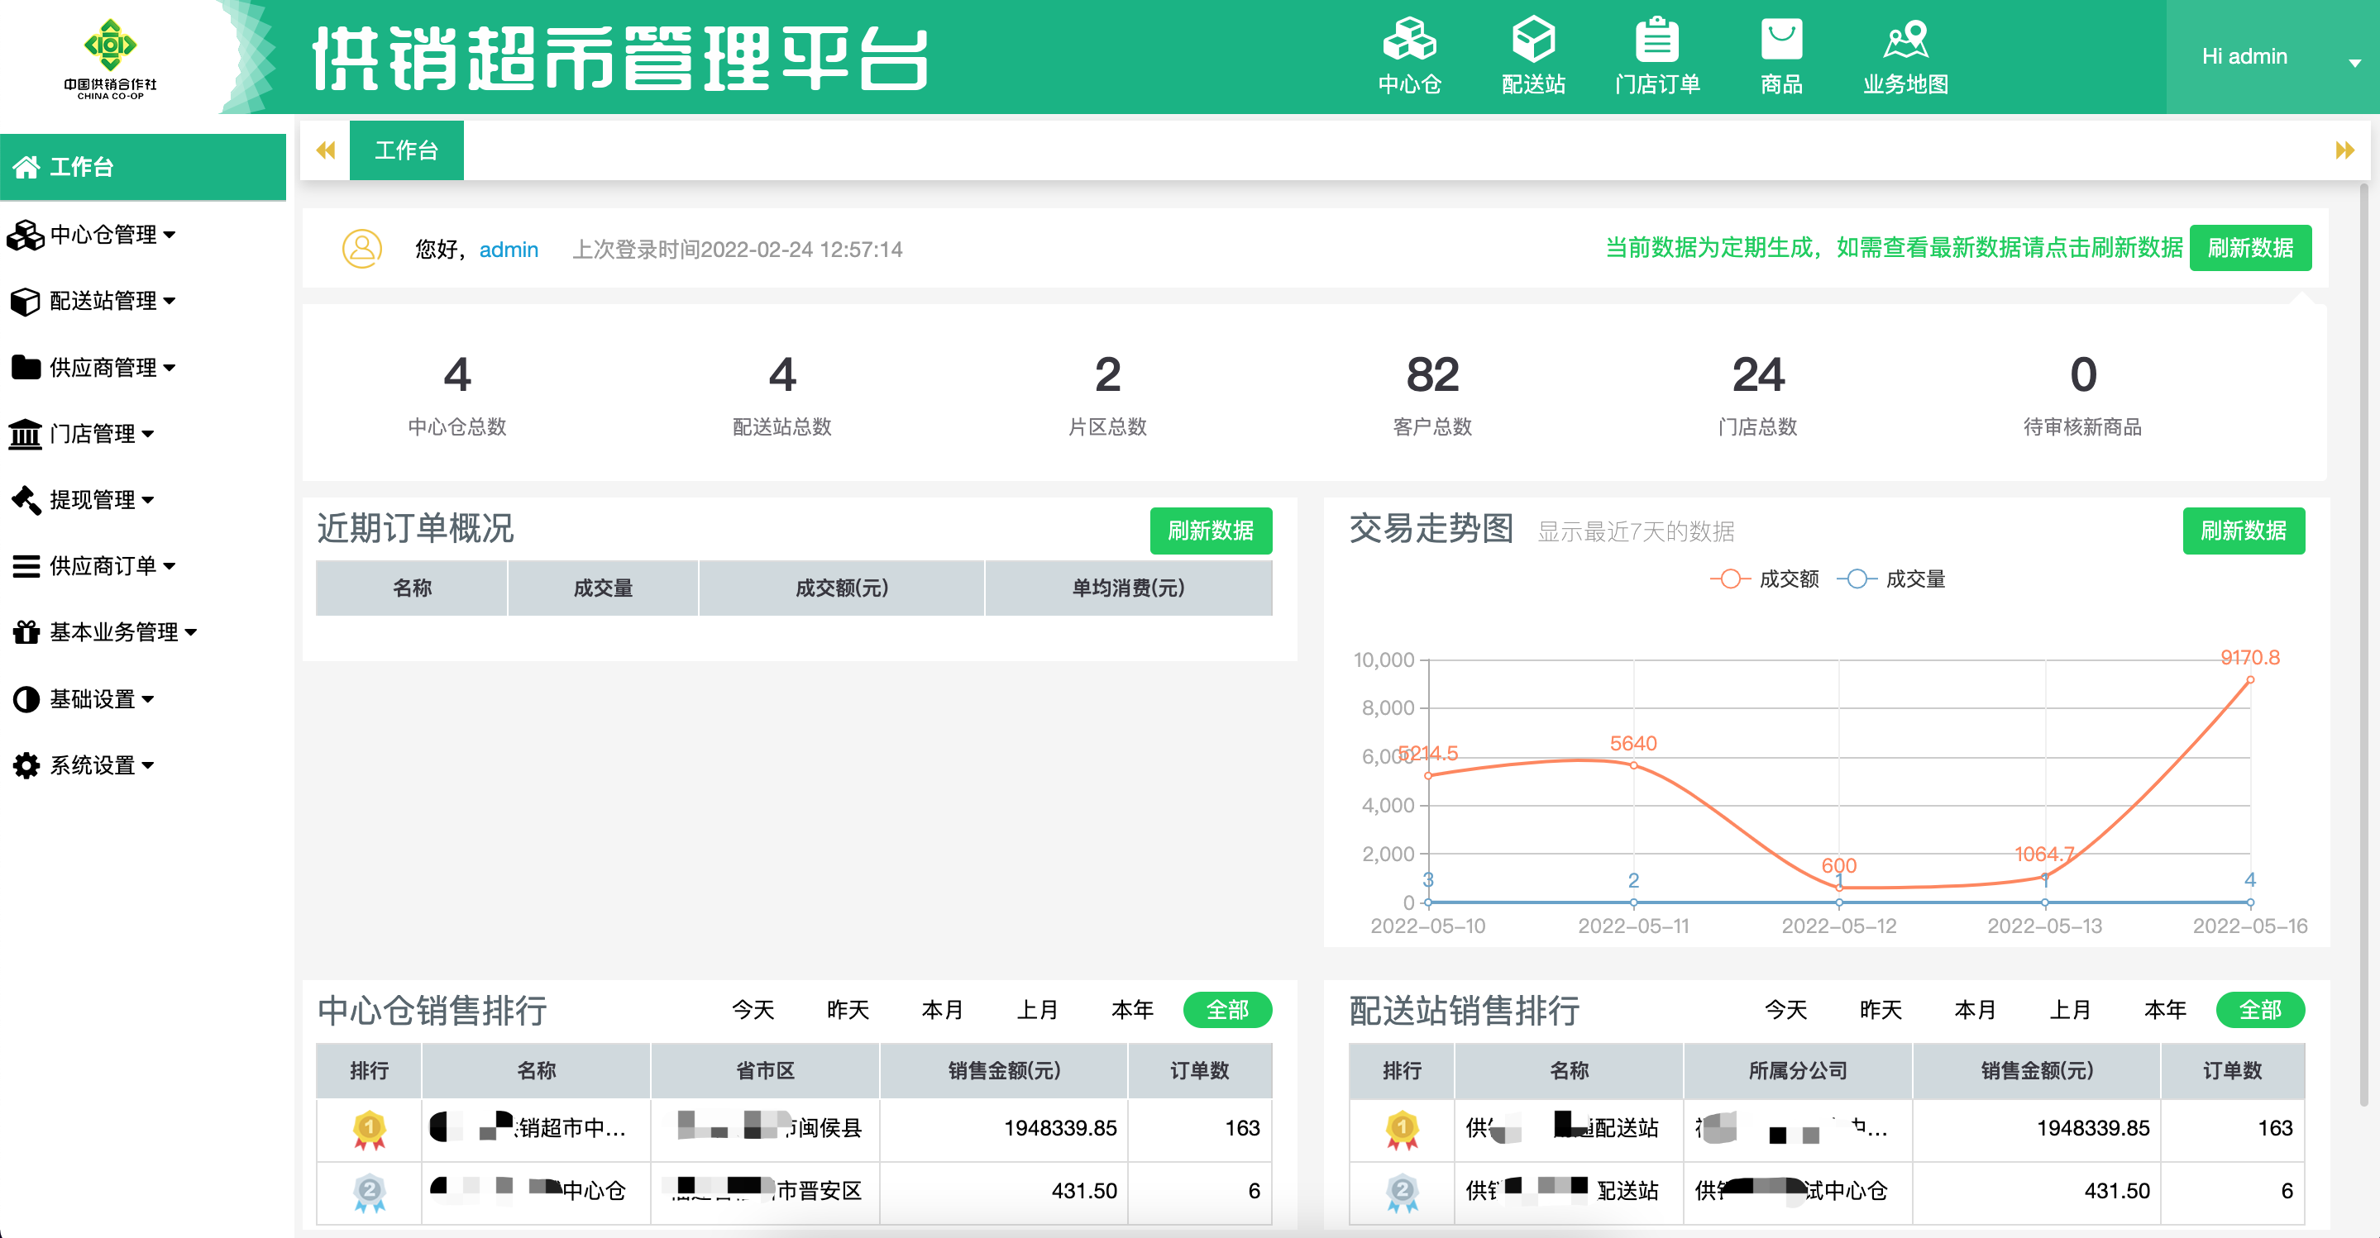Filter 中心仓销售排行 by 今天

click(x=753, y=1010)
